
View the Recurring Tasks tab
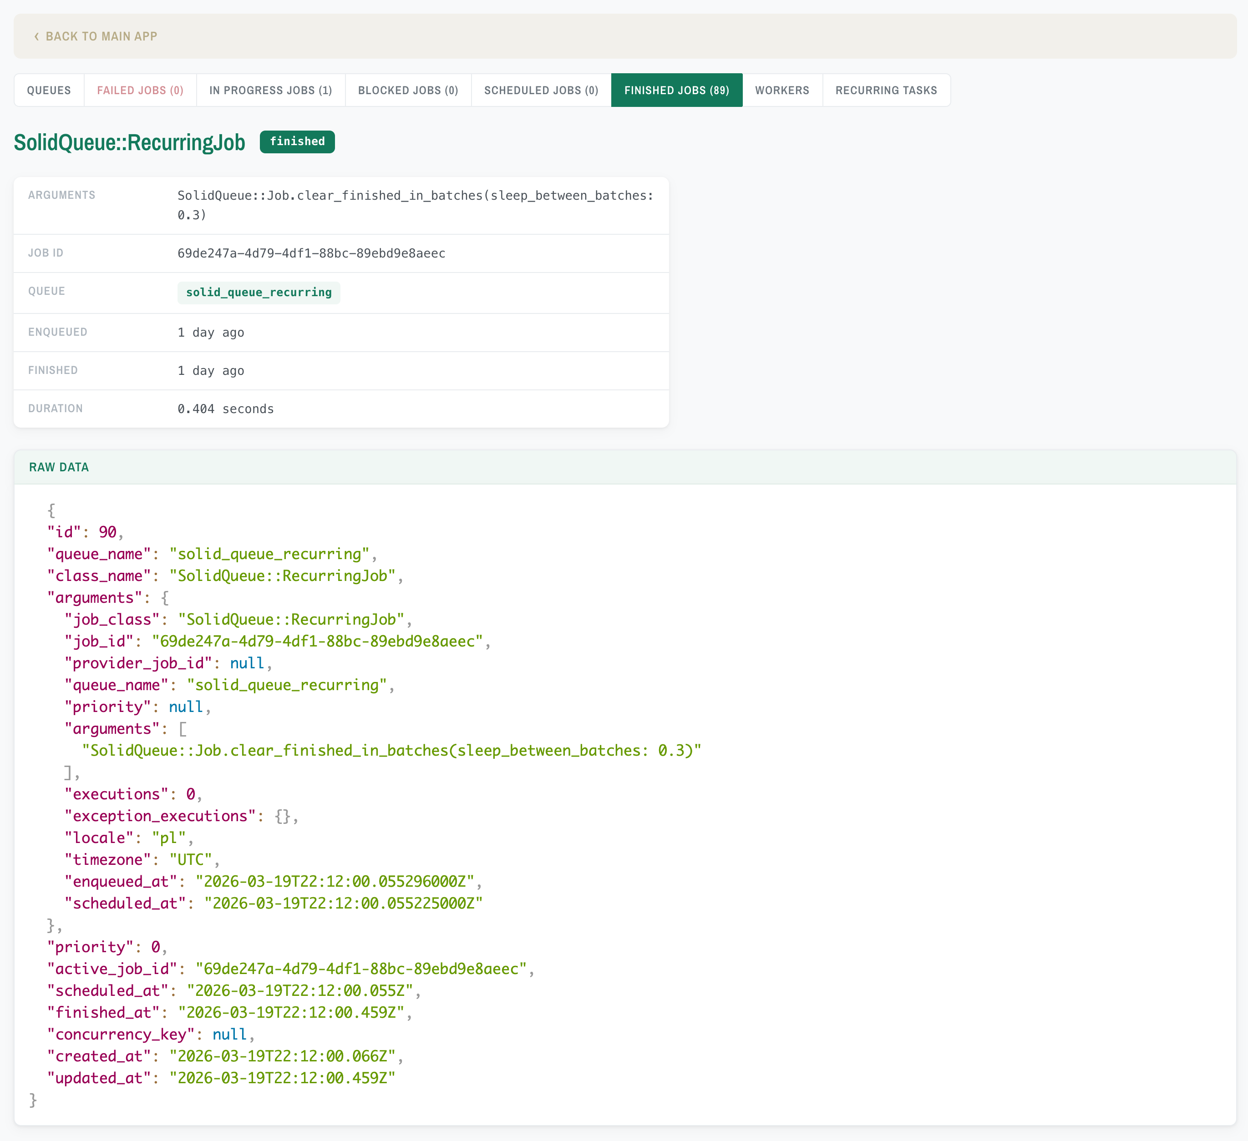(x=887, y=90)
